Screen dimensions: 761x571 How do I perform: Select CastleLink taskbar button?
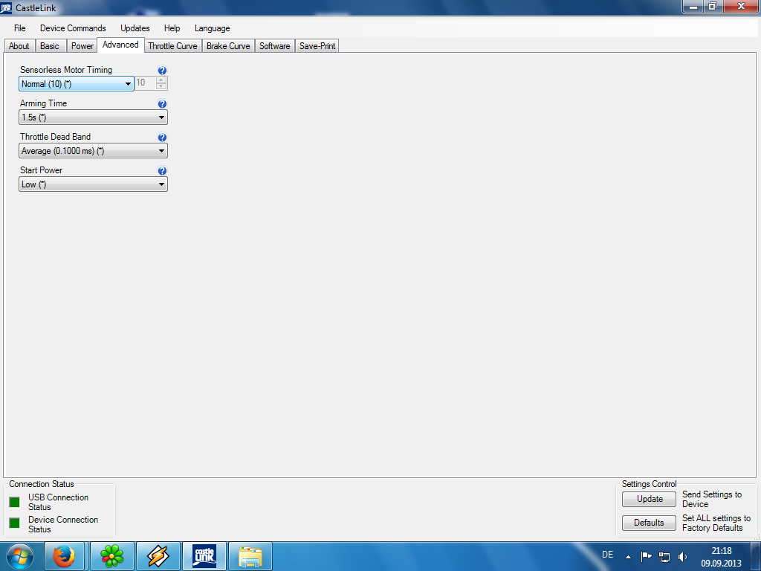point(204,556)
